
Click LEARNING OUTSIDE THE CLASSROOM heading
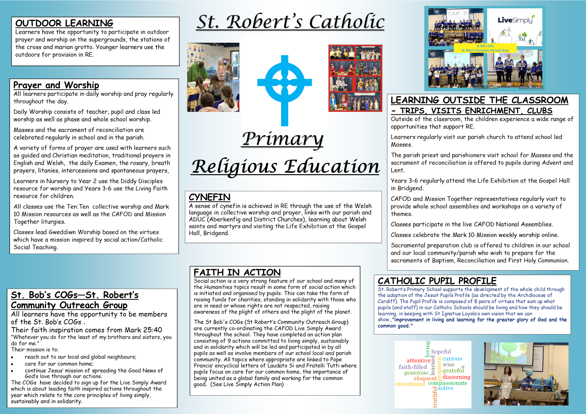pyautogui.click(x=479, y=100)
